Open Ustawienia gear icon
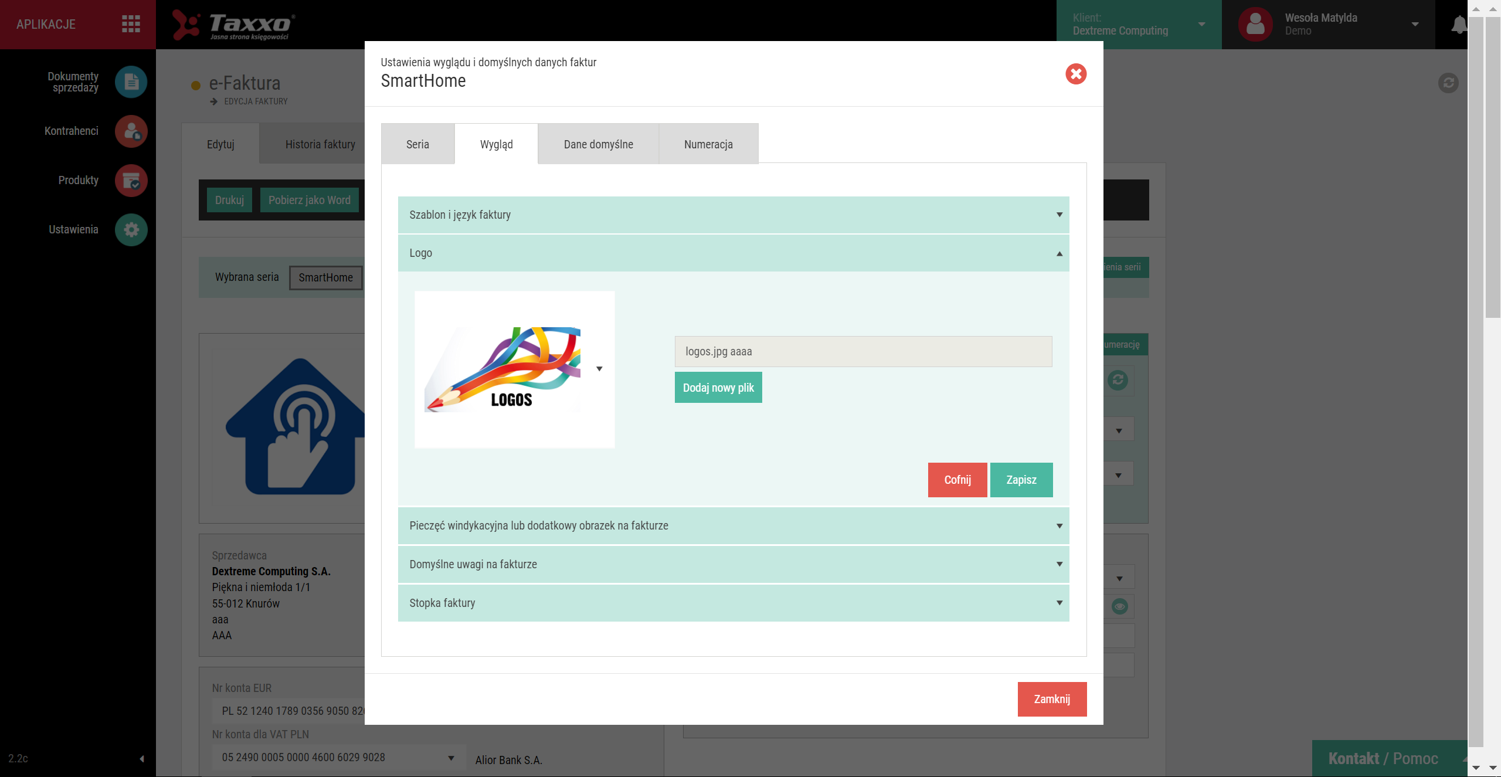The height and width of the screenshot is (777, 1501). [x=131, y=229]
